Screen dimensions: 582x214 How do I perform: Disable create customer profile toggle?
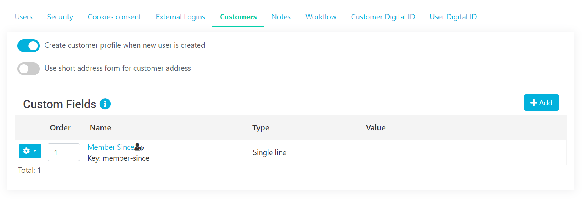tap(29, 46)
